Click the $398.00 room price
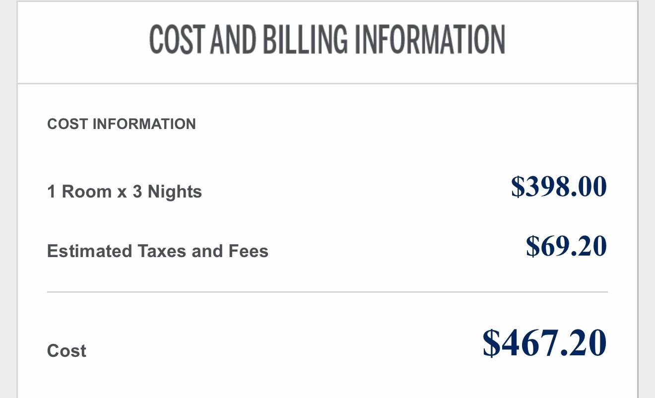 559,186
